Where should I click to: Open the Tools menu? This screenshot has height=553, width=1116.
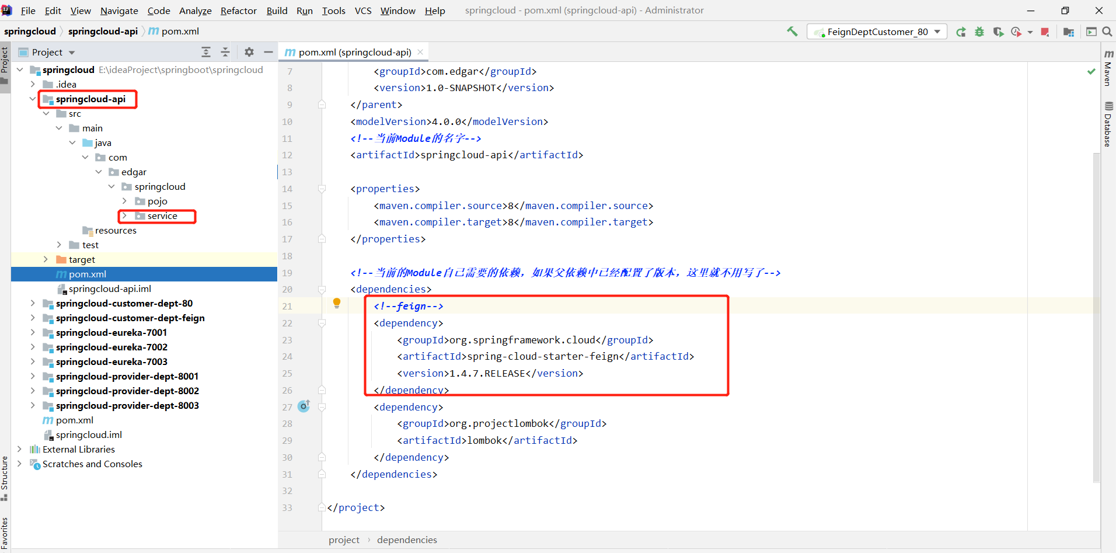click(x=333, y=11)
